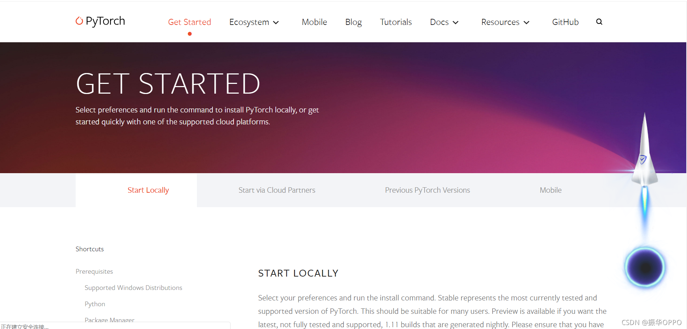This screenshot has width=687, height=329.
Task: Jump to Supported Windows Distributions shortcut
Action: (133, 288)
